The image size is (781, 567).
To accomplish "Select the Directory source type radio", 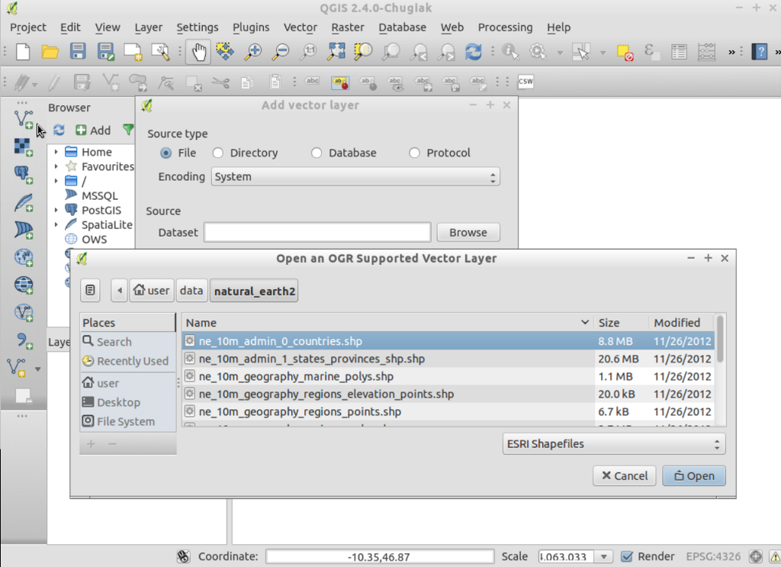I will [x=217, y=153].
